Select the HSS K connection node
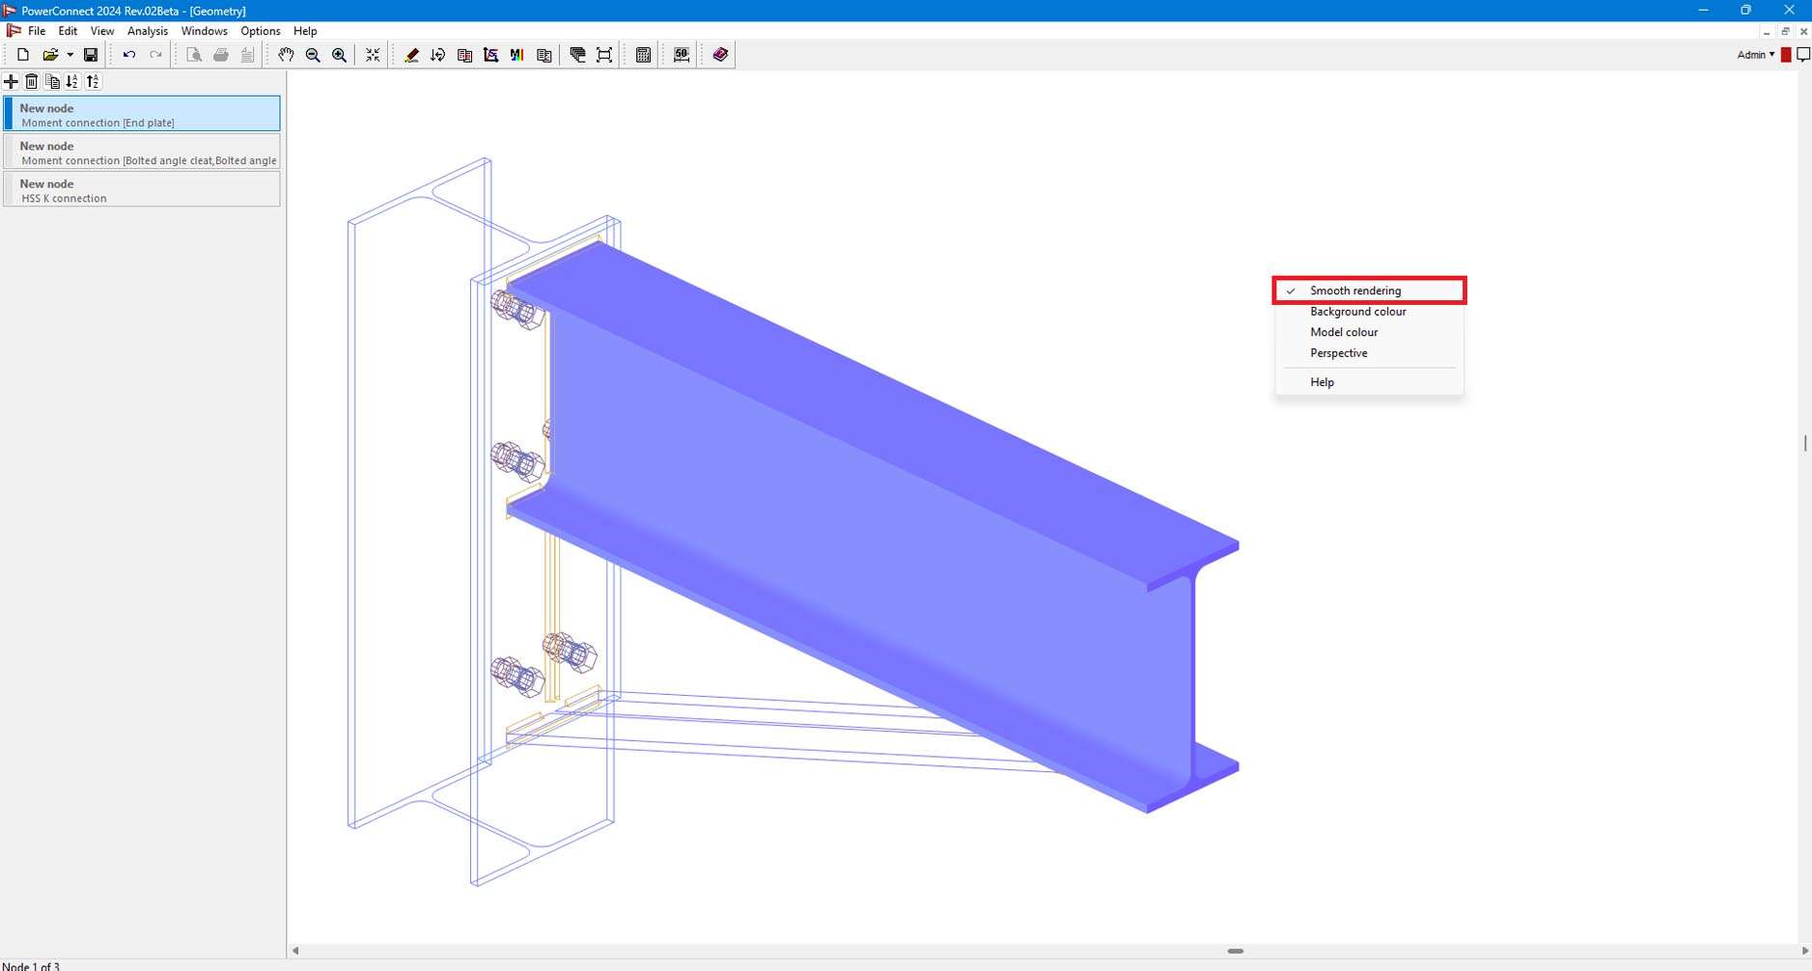Screen dimensions: 1812x971 [x=141, y=189]
